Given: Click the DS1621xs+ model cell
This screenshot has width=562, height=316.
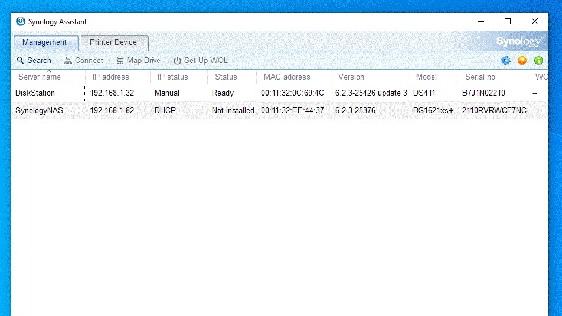Looking at the screenshot, I should click(433, 111).
